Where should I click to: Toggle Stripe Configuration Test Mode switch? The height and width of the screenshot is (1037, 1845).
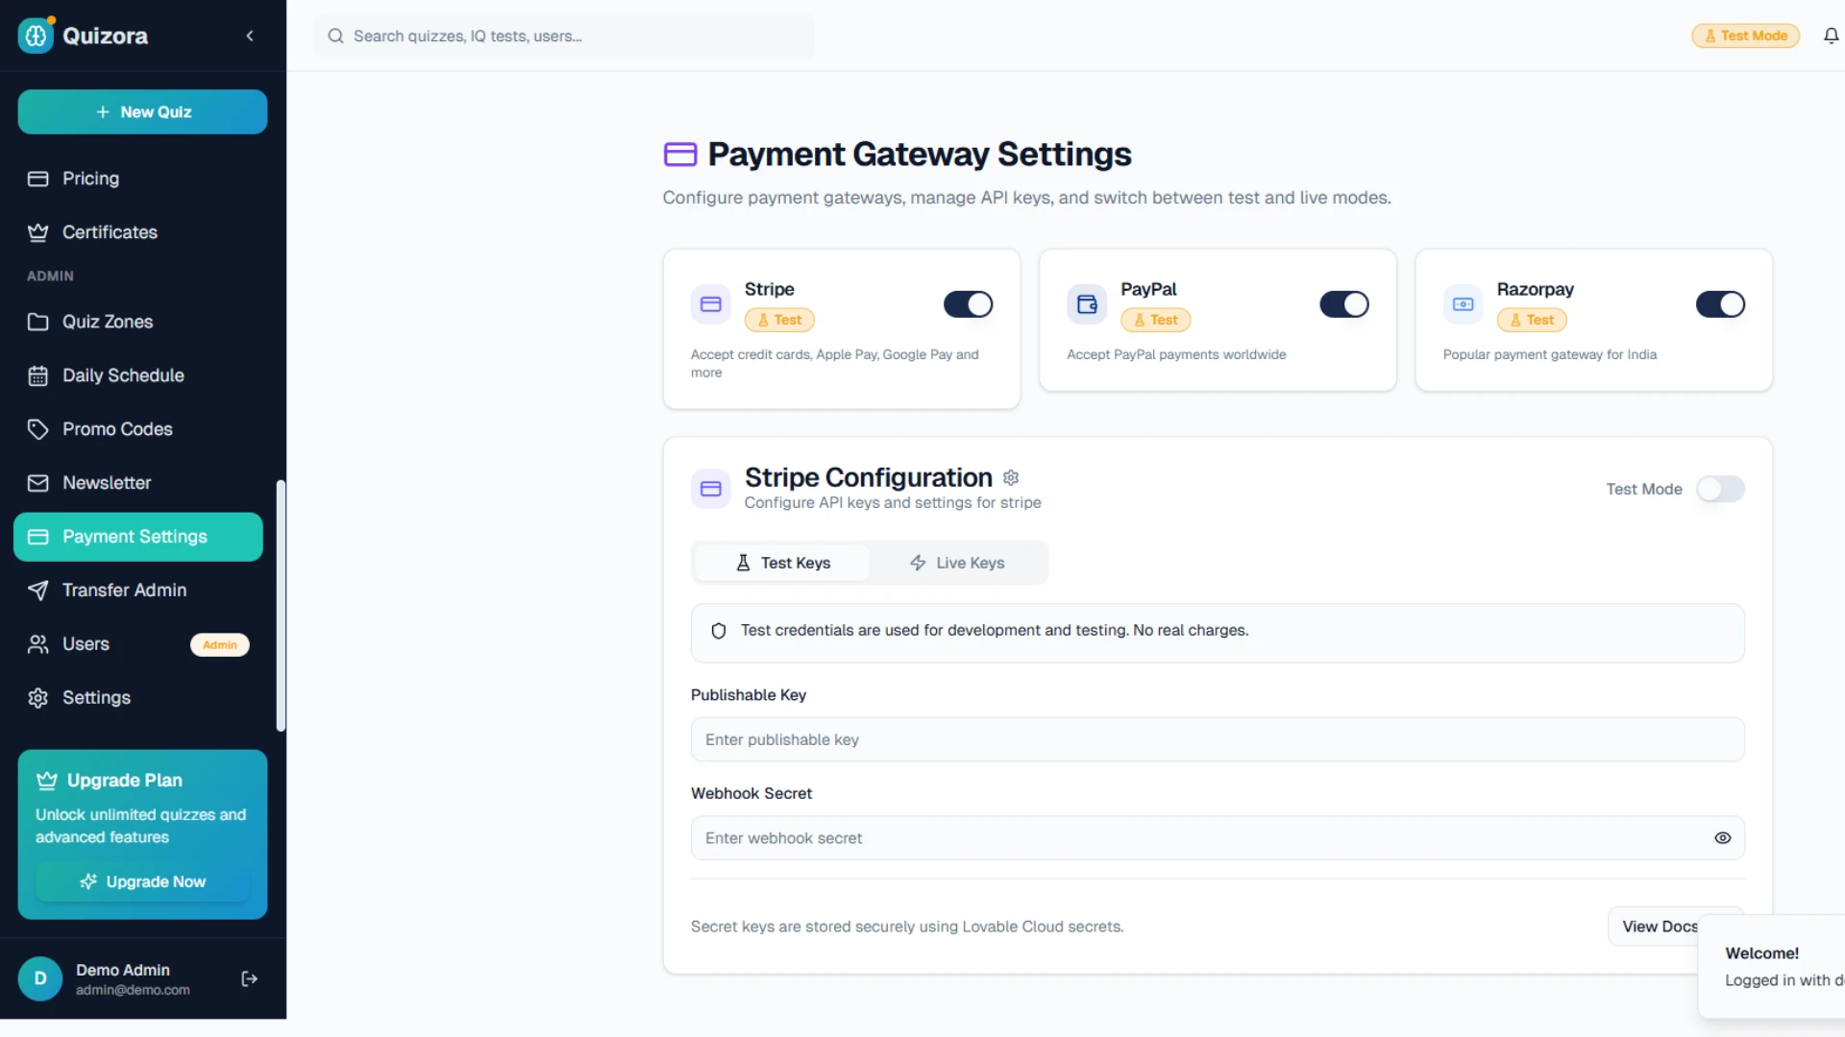pos(1720,489)
